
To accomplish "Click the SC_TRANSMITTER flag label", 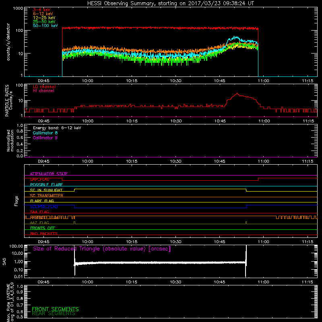I will pyautogui.click(x=46, y=196).
